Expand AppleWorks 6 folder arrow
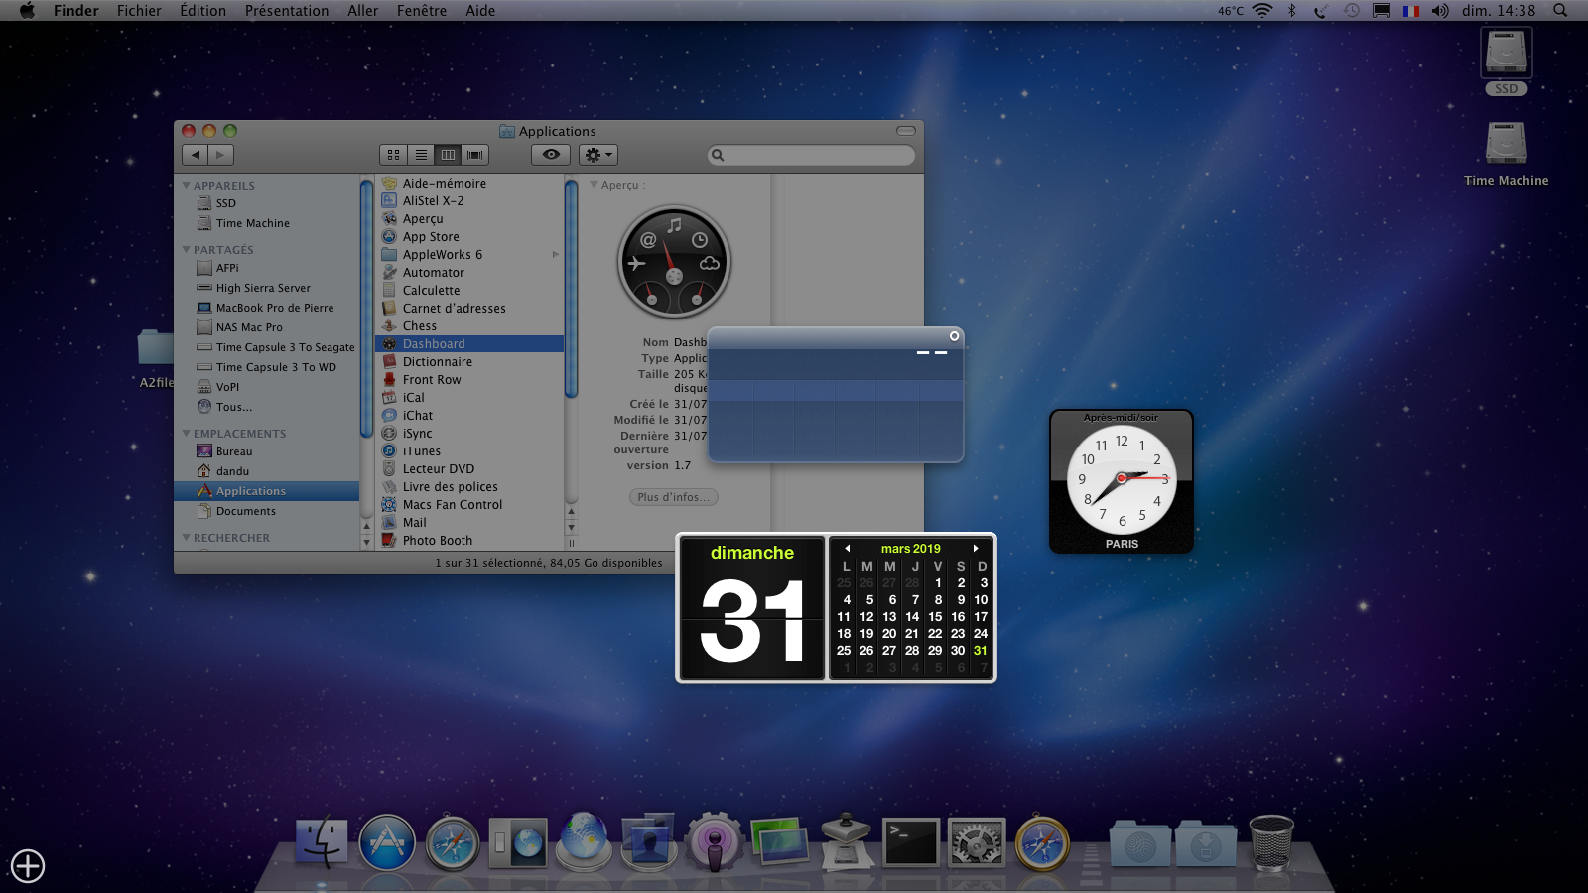 [556, 255]
